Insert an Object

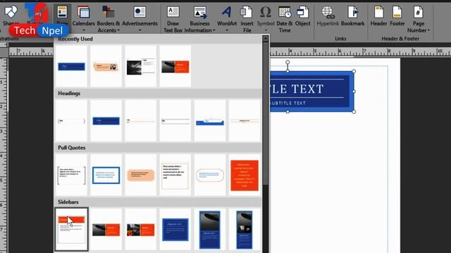302,17
